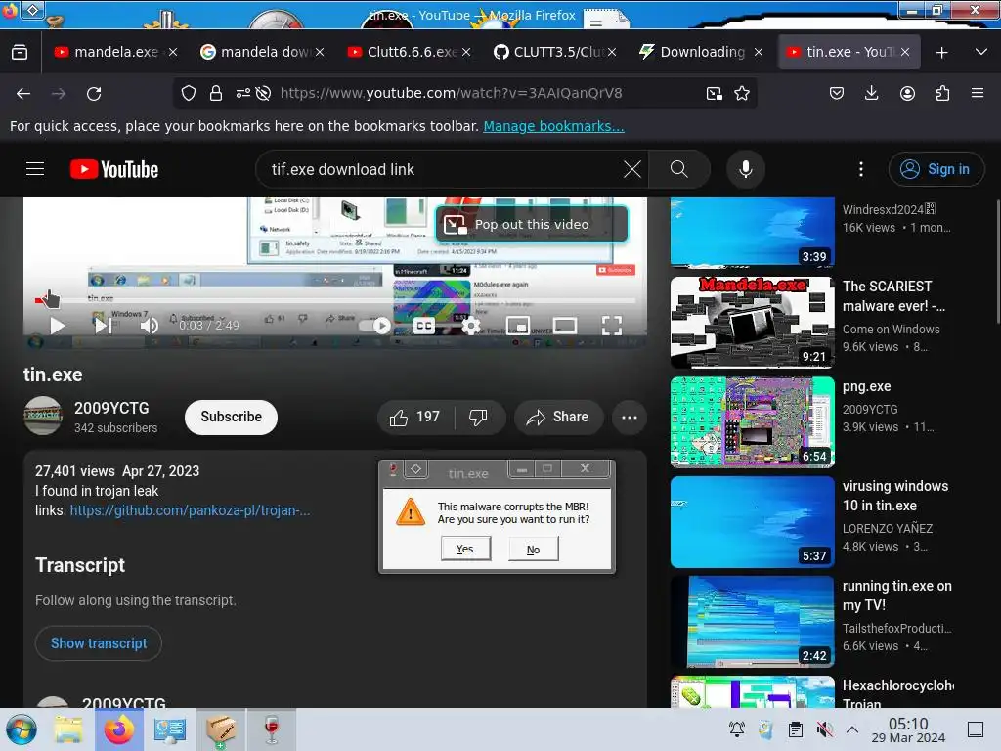Click Yes in tin.exe dialog
The width and height of the screenshot is (1001, 751).
(465, 549)
